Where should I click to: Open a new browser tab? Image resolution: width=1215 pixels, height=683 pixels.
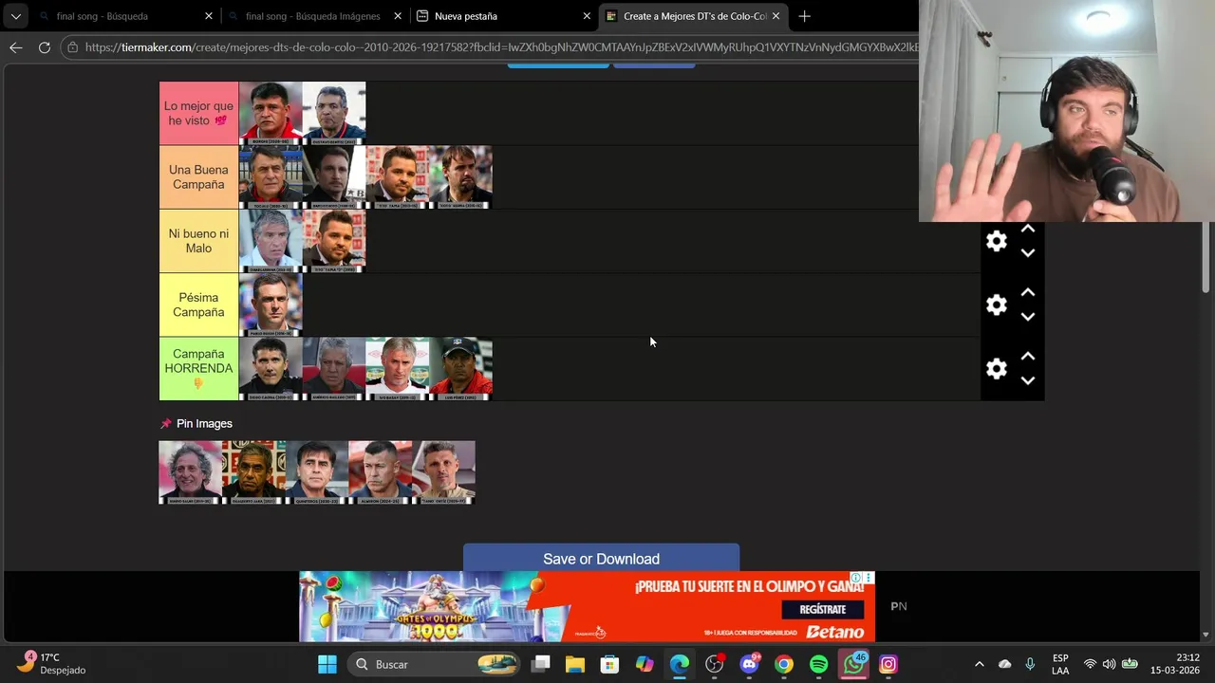tap(804, 16)
